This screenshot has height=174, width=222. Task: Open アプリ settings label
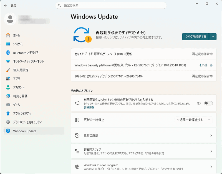click(x=16, y=79)
